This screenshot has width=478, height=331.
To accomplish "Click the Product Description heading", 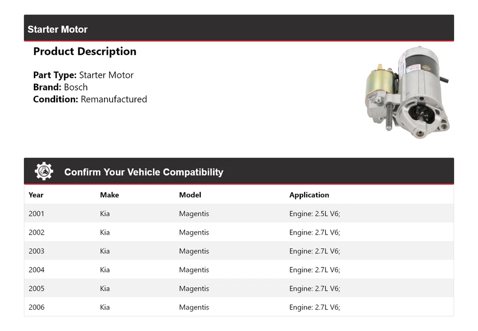I will (85, 51).
